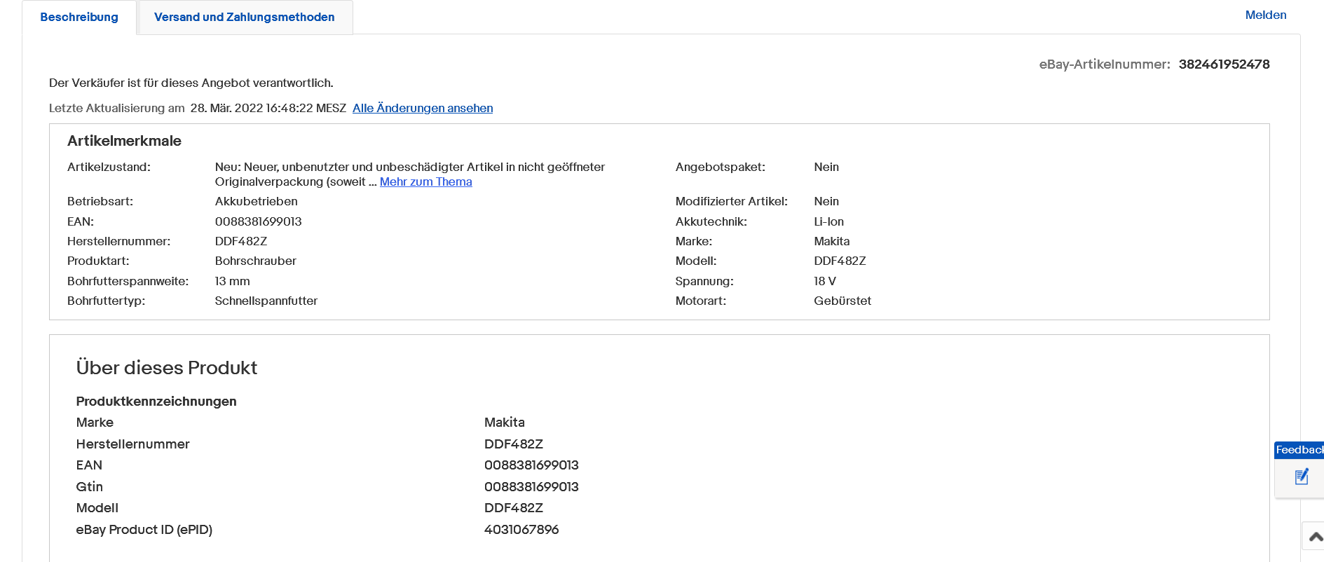Viewport: 1324px width, 562px height.
Task: Click ePID value 4031067896
Action: pyautogui.click(x=521, y=530)
